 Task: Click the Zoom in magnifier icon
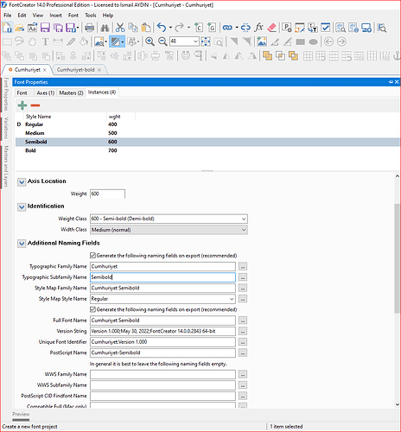click(150, 41)
